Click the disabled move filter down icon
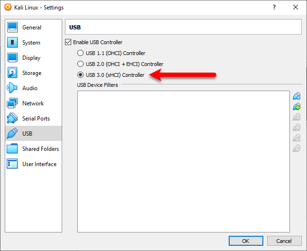This screenshot has width=307, height=251. pyautogui.click(x=297, y=148)
